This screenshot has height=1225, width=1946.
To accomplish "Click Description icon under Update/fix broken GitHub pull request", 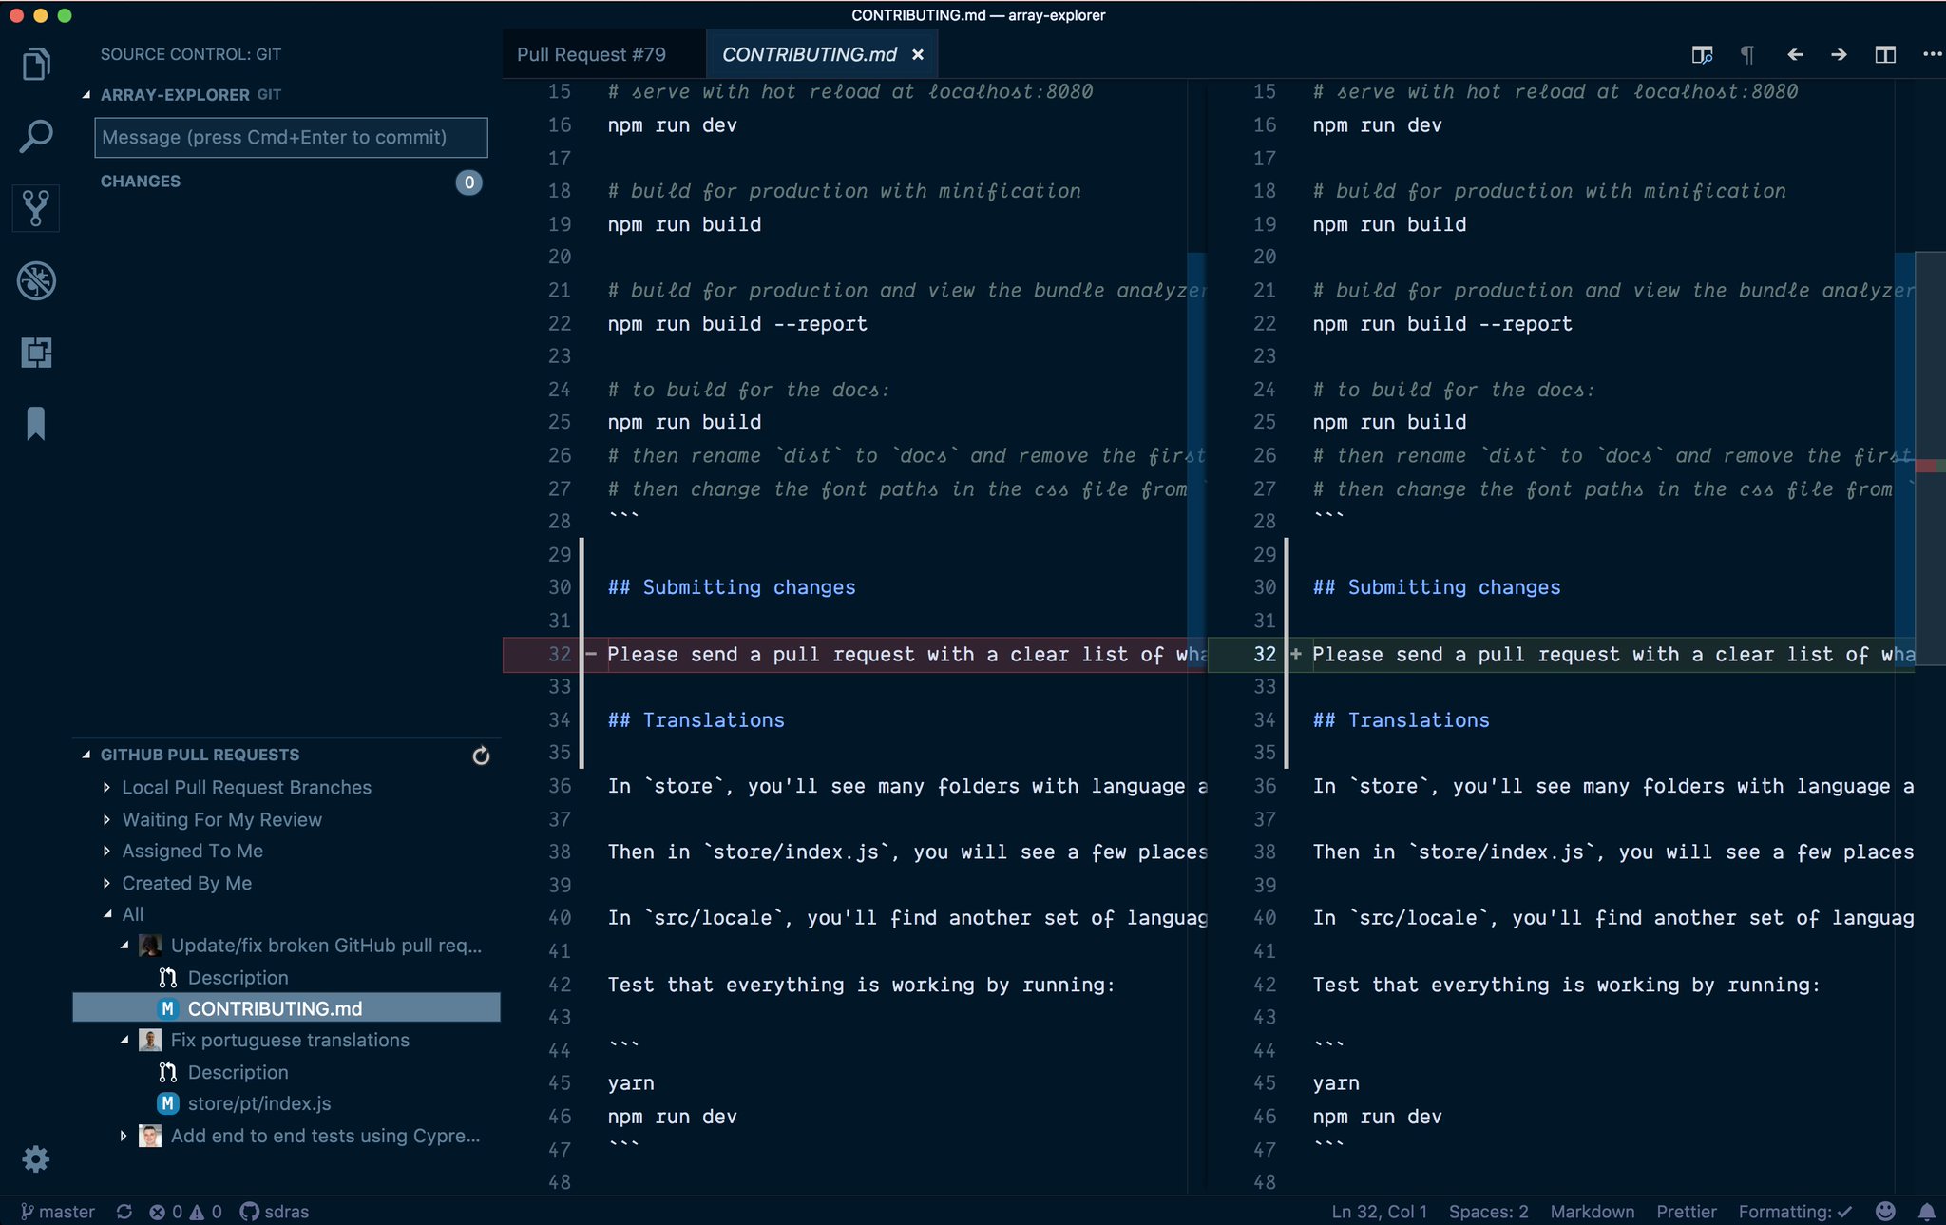I will 168,978.
